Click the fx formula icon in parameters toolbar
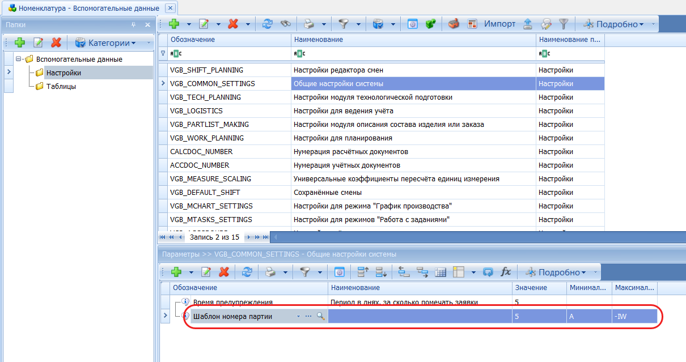Image resolution: width=686 pixels, height=362 pixels. pos(505,272)
